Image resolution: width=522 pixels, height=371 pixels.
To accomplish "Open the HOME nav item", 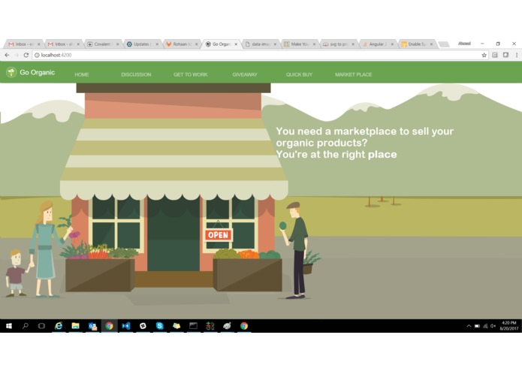I will click(x=82, y=74).
